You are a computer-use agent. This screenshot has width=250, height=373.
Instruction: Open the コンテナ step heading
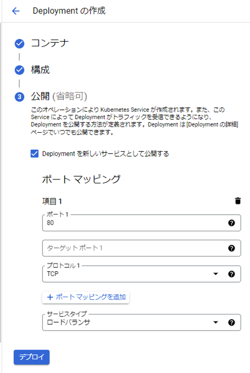tap(50, 43)
